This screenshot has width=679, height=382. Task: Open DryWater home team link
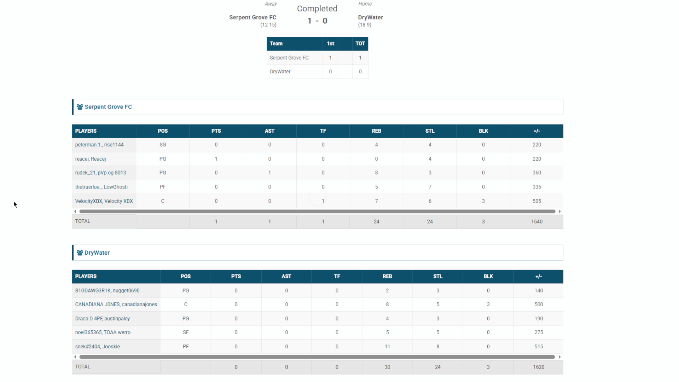pyautogui.click(x=370, y=17)
